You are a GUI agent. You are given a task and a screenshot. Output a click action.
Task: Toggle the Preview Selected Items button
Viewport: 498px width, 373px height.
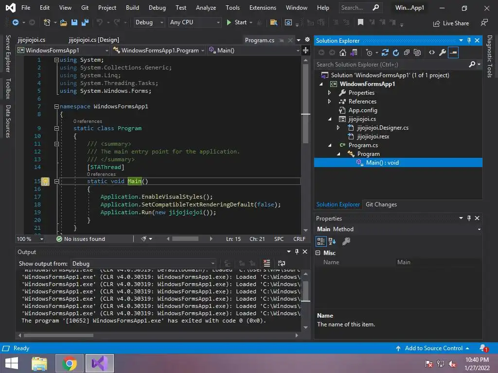454,52
